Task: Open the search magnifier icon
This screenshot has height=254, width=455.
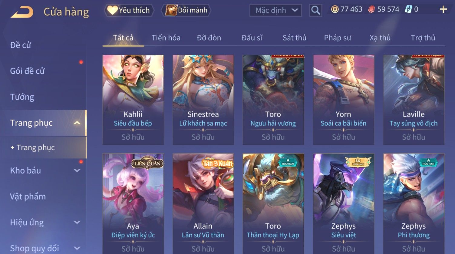Action: [x=315, y=10]
